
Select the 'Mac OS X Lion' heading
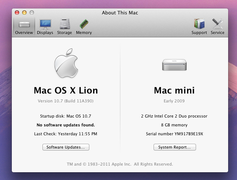[66, 91]
